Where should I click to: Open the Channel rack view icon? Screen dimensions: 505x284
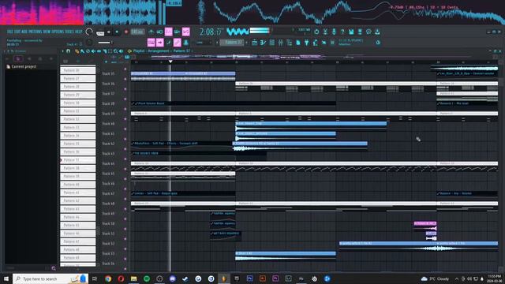[x=271, y=43]
